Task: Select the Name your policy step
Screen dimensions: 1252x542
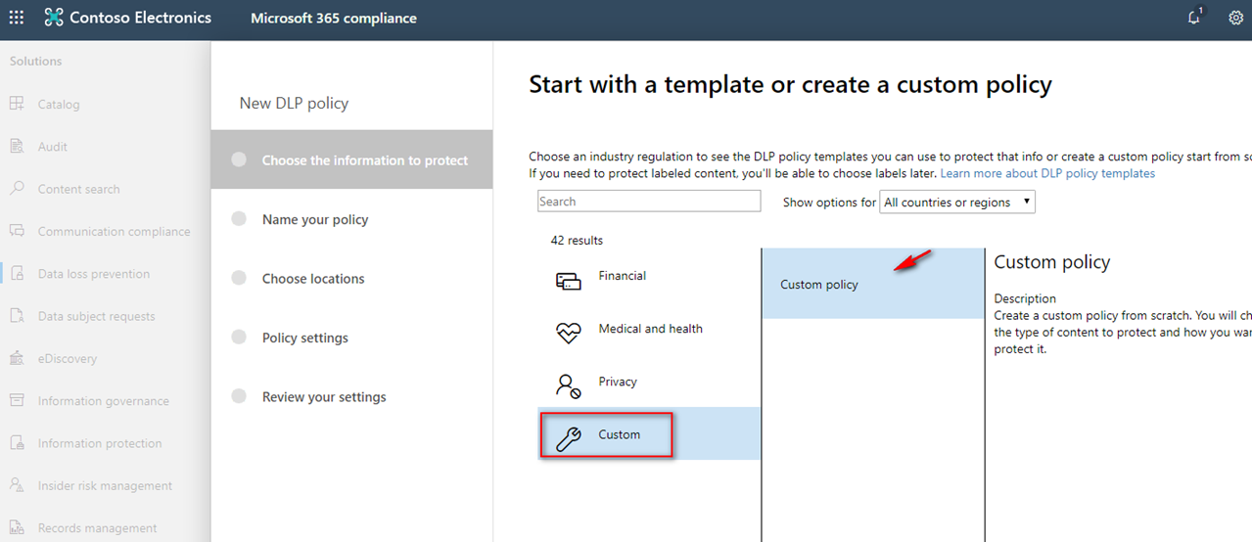Action: [315, 219]
